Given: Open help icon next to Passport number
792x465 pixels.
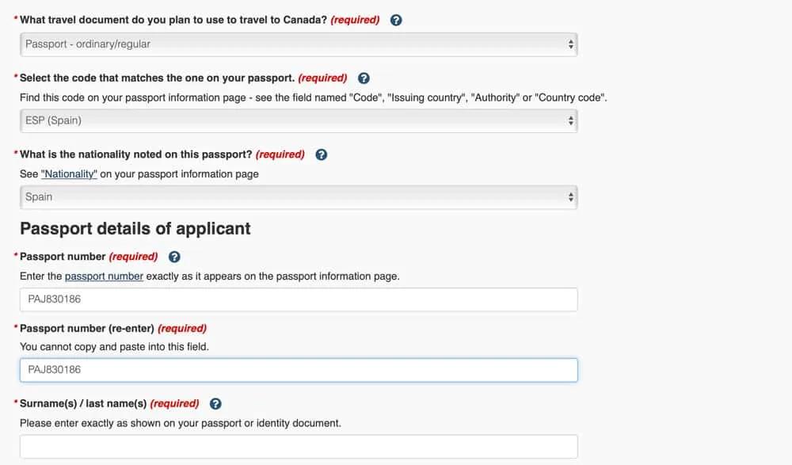Looking at the screenshot, I should (x=174, y=257).
